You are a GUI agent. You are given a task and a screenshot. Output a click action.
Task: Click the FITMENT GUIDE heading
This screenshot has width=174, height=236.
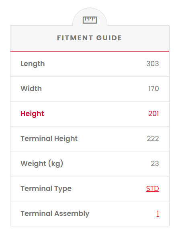pyautogui.click(x=90, y=38)
